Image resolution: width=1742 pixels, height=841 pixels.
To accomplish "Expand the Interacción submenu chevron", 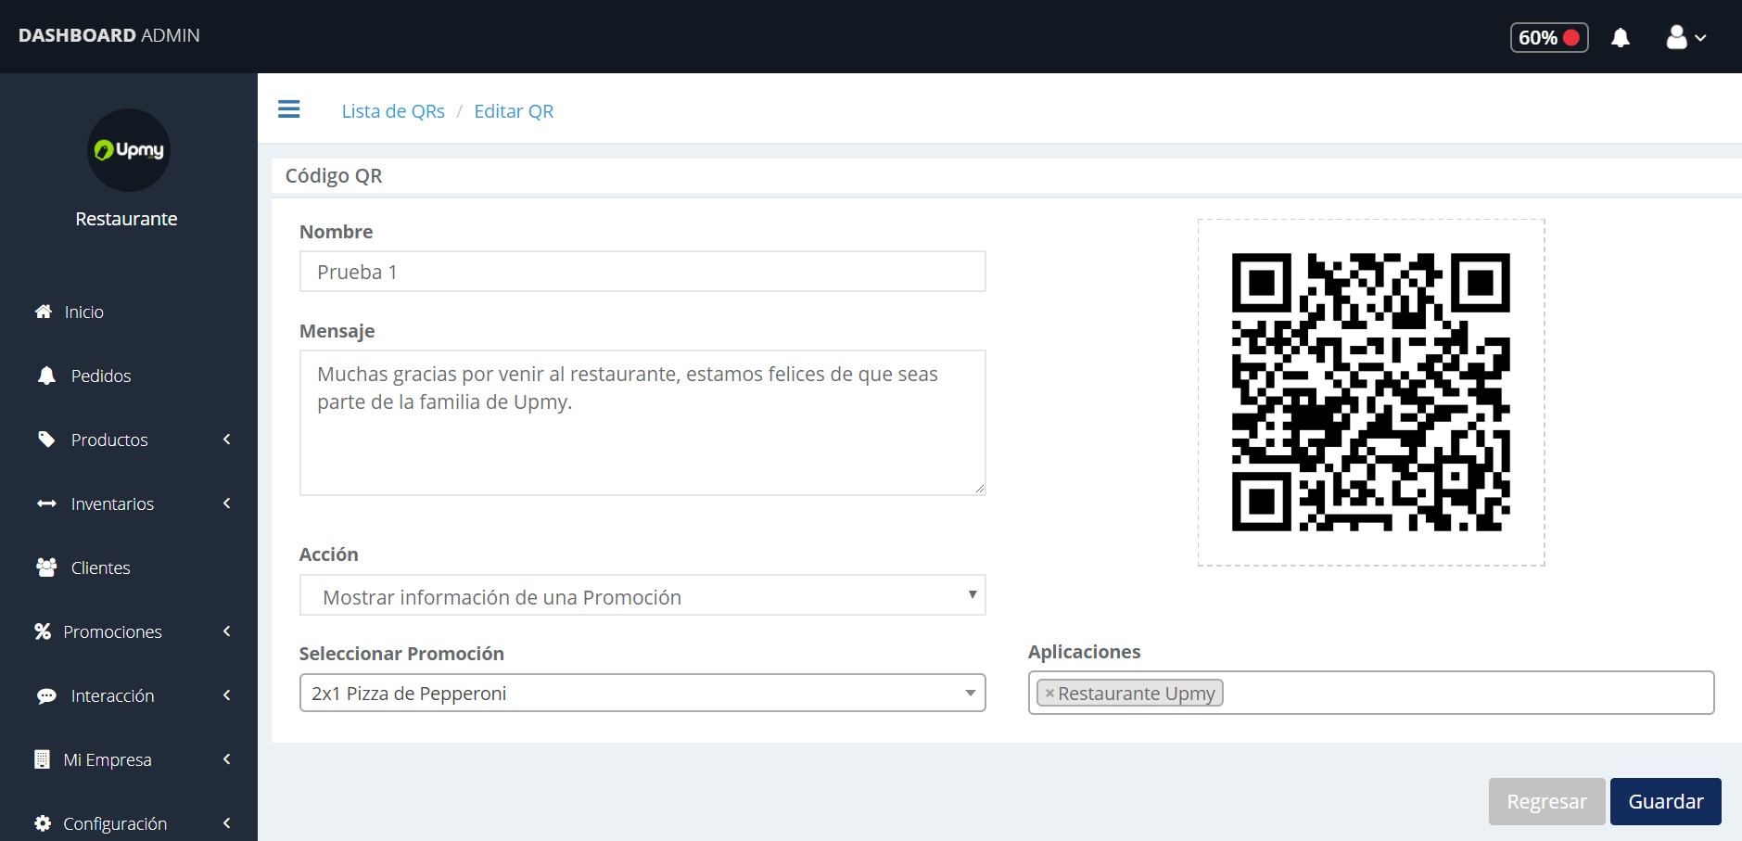I will pyautogui.click(x=227, y=695).
